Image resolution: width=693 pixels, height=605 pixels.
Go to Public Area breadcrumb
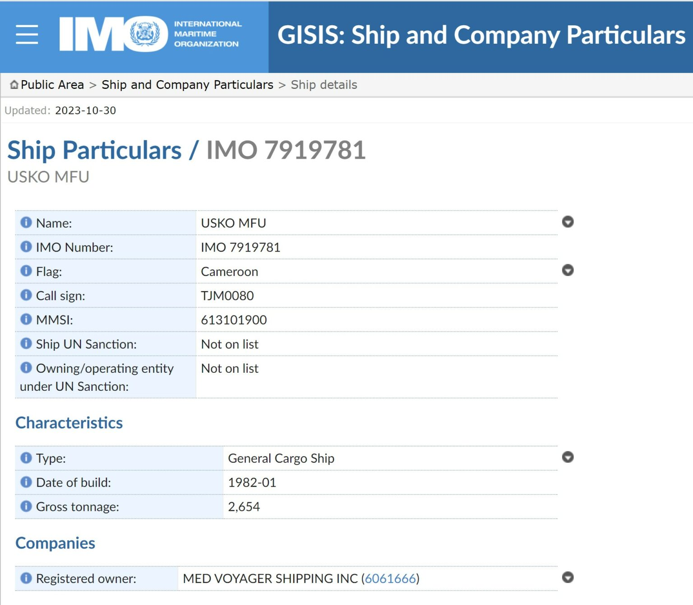52,85
